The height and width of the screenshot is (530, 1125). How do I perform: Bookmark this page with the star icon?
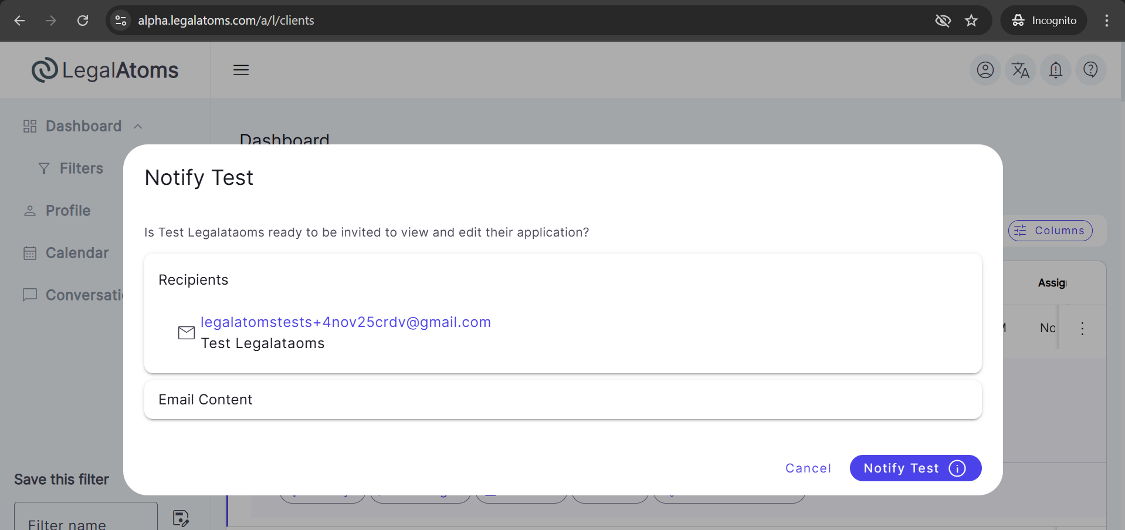click(x=971, y=21)
